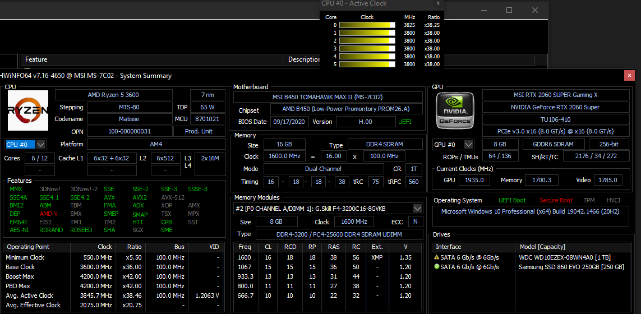Click the 100-000000031 OPN value
The image size is (641, 314).
point(130,131)
